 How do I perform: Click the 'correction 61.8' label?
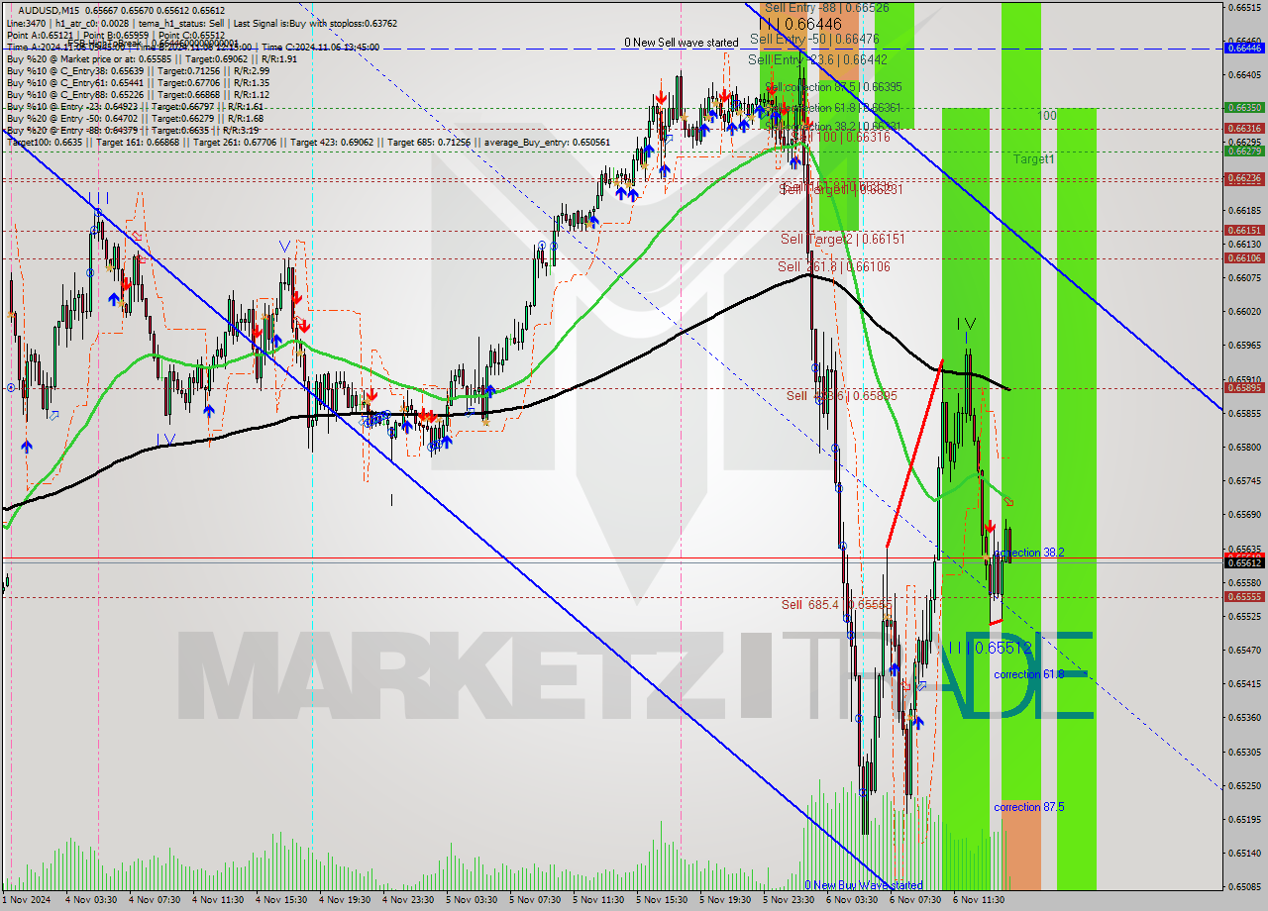pos(1029,674)
